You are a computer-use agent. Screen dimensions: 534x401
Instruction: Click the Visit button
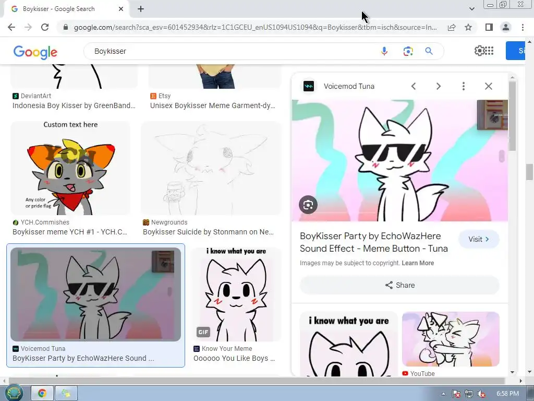479,239
